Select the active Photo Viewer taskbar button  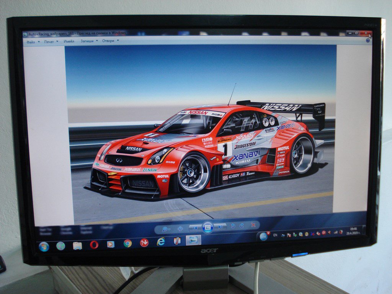(x=193, y=240)
